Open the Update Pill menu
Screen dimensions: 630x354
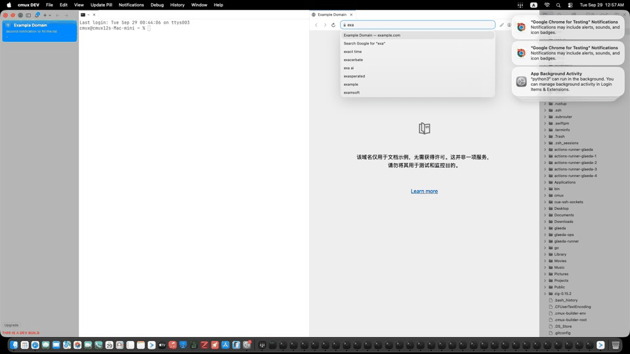[101, 5]
